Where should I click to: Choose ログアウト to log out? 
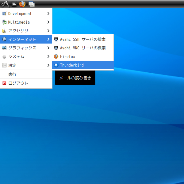(26, 83)
